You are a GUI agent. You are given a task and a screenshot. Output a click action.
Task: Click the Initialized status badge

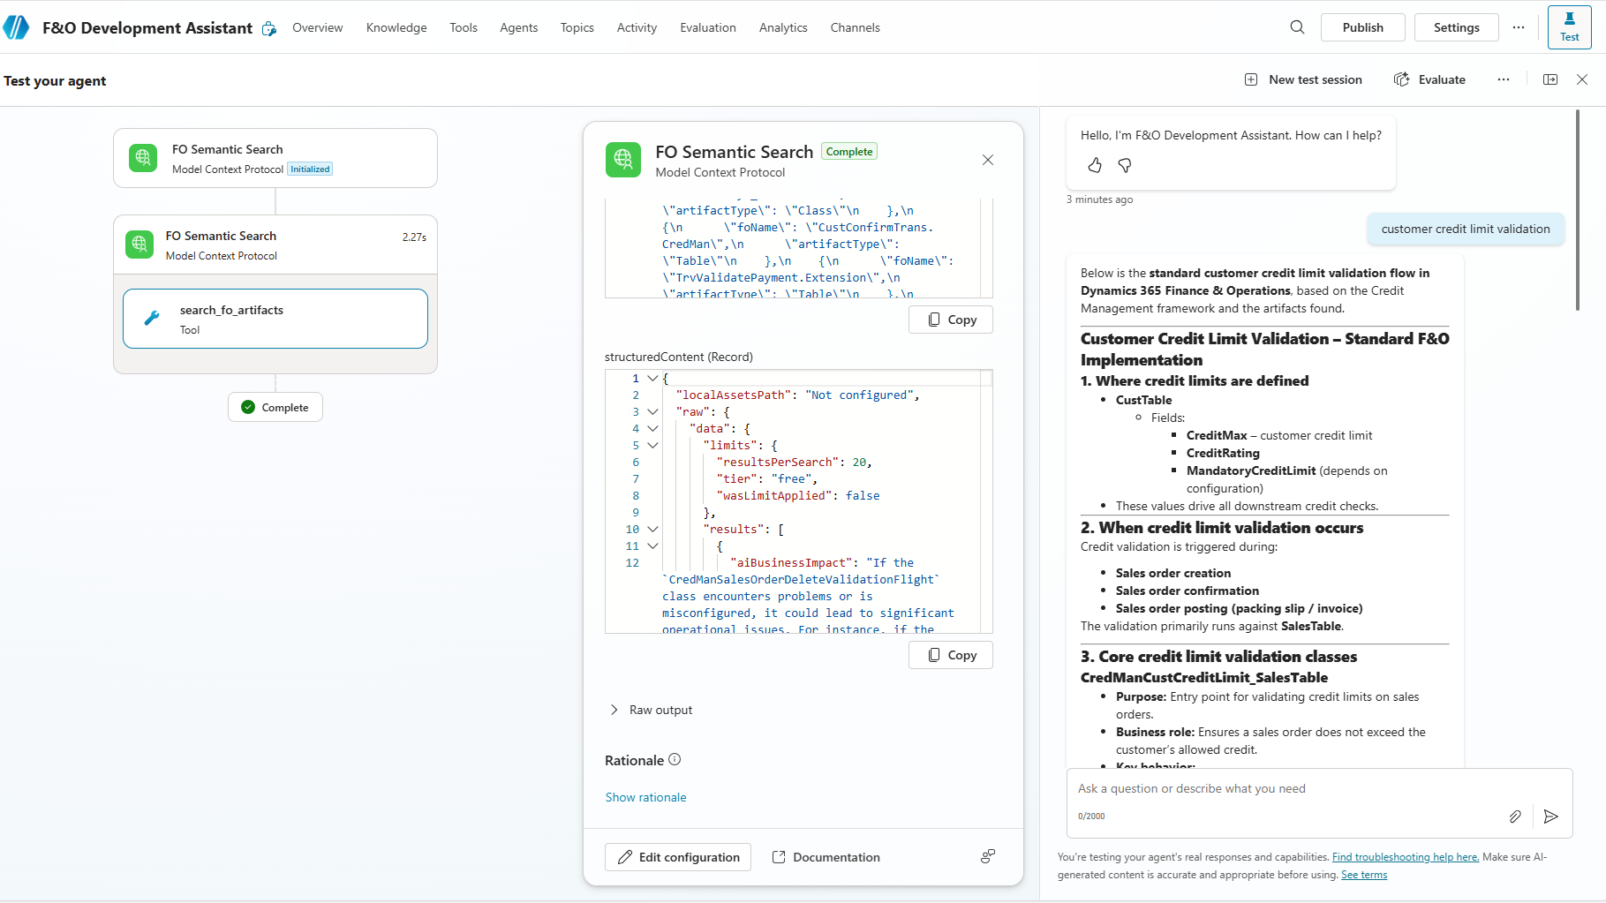[x=310, y=169]
